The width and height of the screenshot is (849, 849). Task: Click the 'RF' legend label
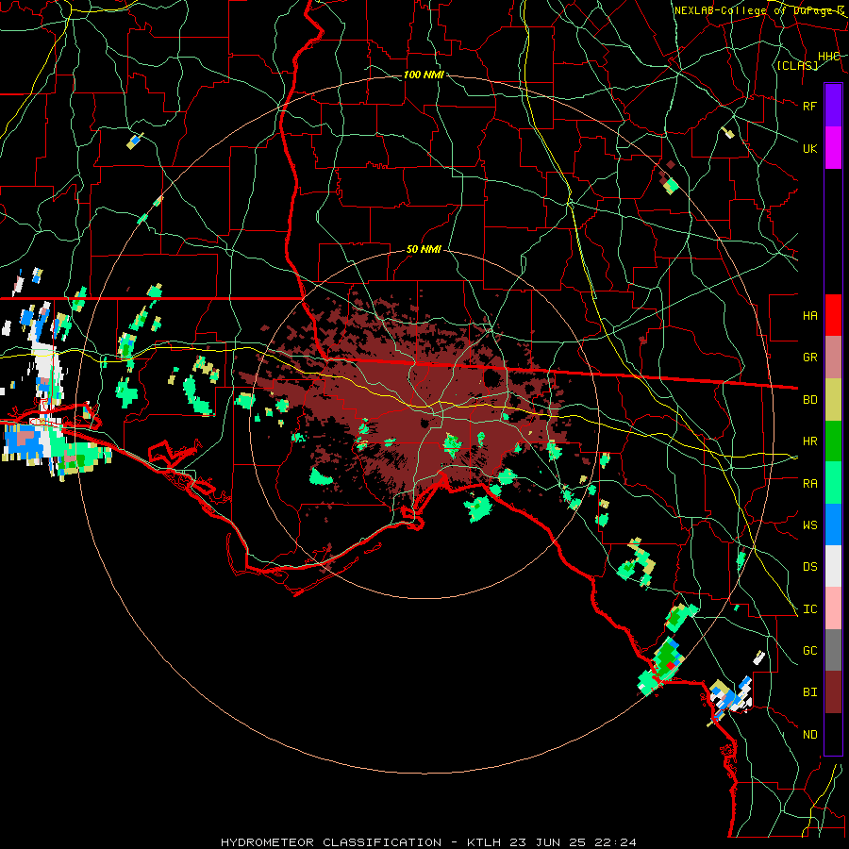point(809,106)
